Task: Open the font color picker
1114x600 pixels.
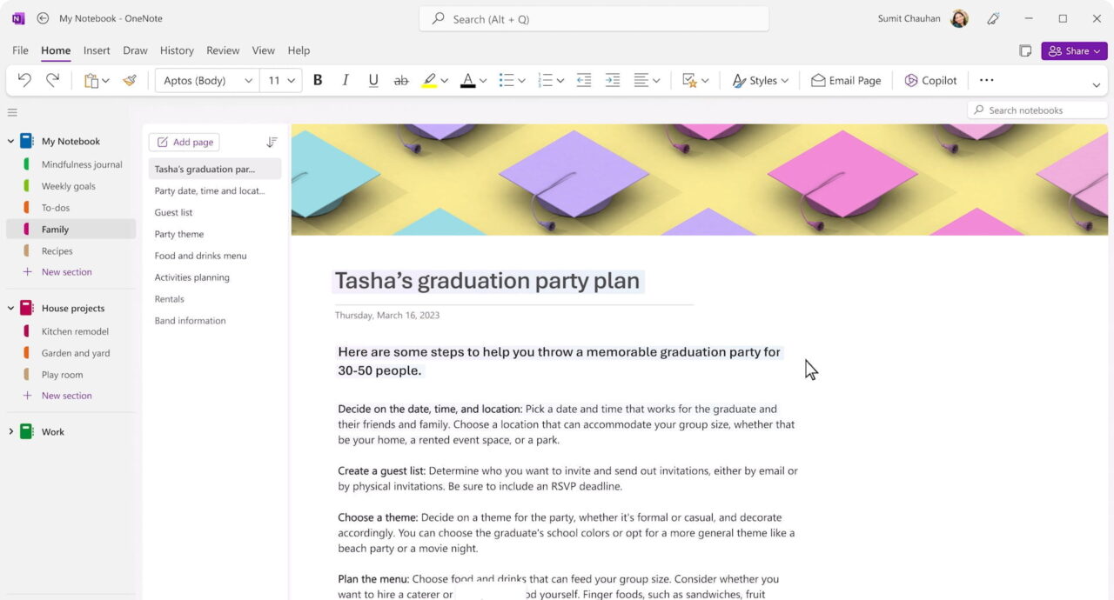Action: coord(468,80)
